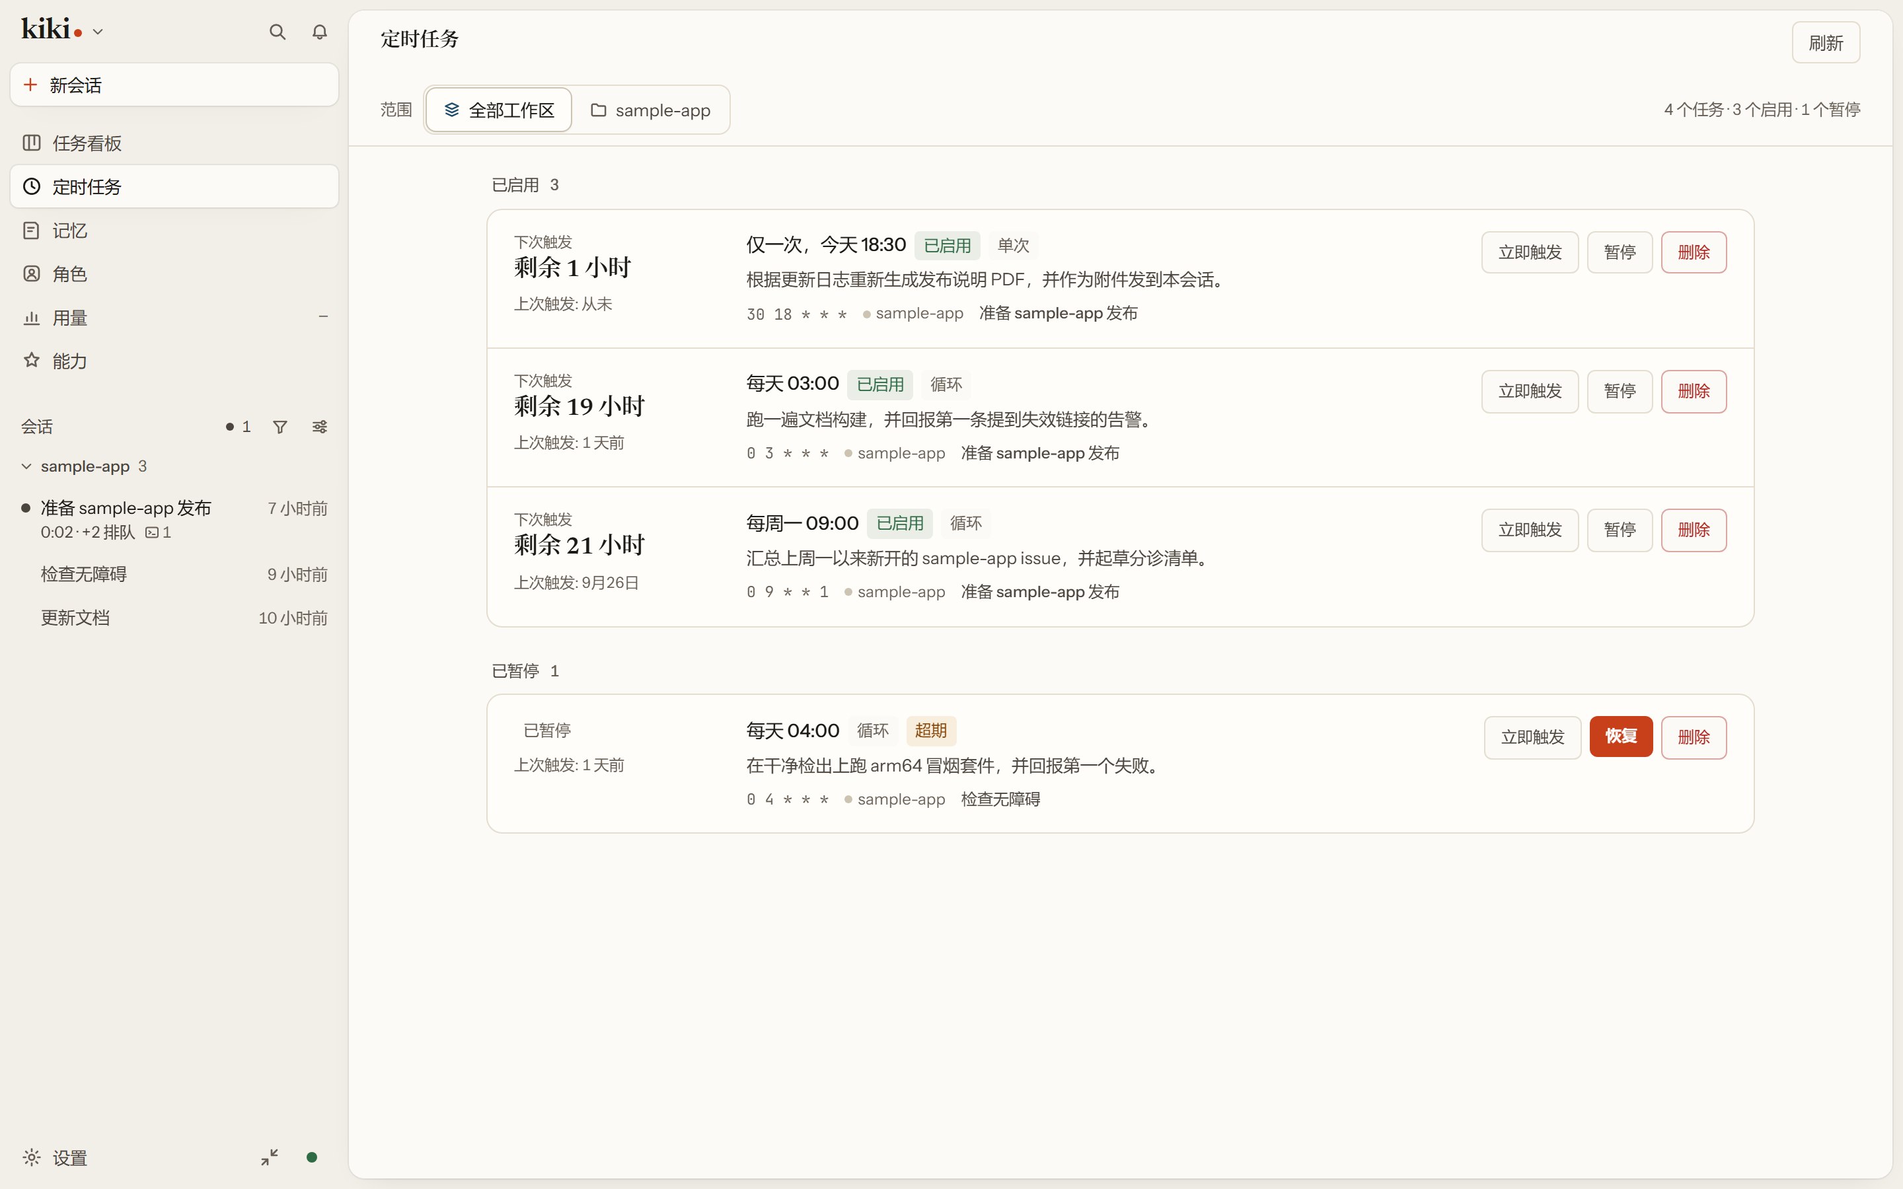Delete the 每天 03:00 task
Viewport: 1903px width, 1189px height.
point(1693,392)
